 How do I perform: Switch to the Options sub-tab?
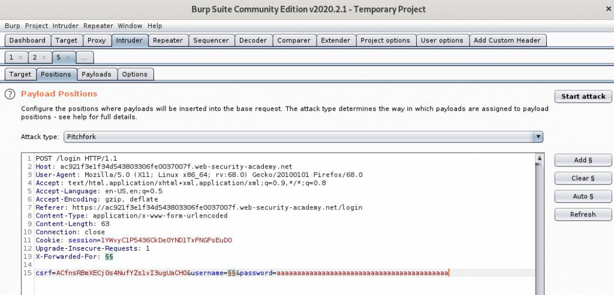[135, 74]
